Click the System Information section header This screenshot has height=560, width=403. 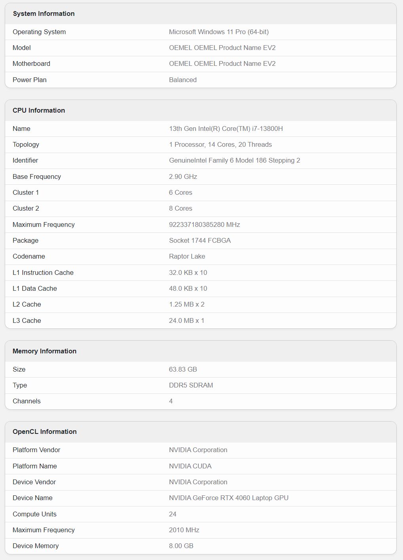[44, 13]
